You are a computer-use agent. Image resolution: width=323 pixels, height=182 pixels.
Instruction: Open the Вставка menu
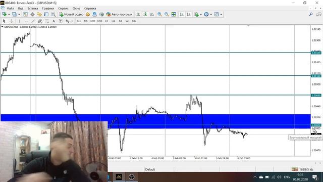(33, 9)
